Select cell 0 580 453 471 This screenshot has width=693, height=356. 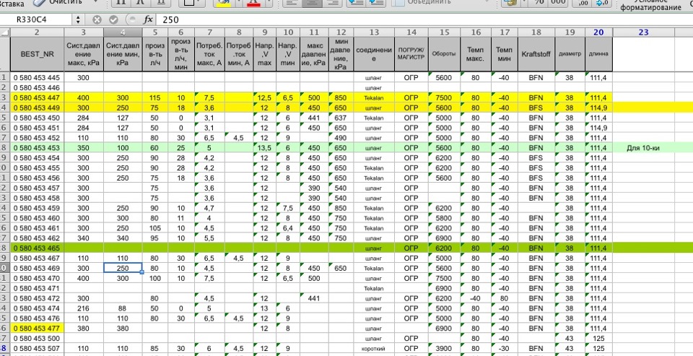[37, 288]
